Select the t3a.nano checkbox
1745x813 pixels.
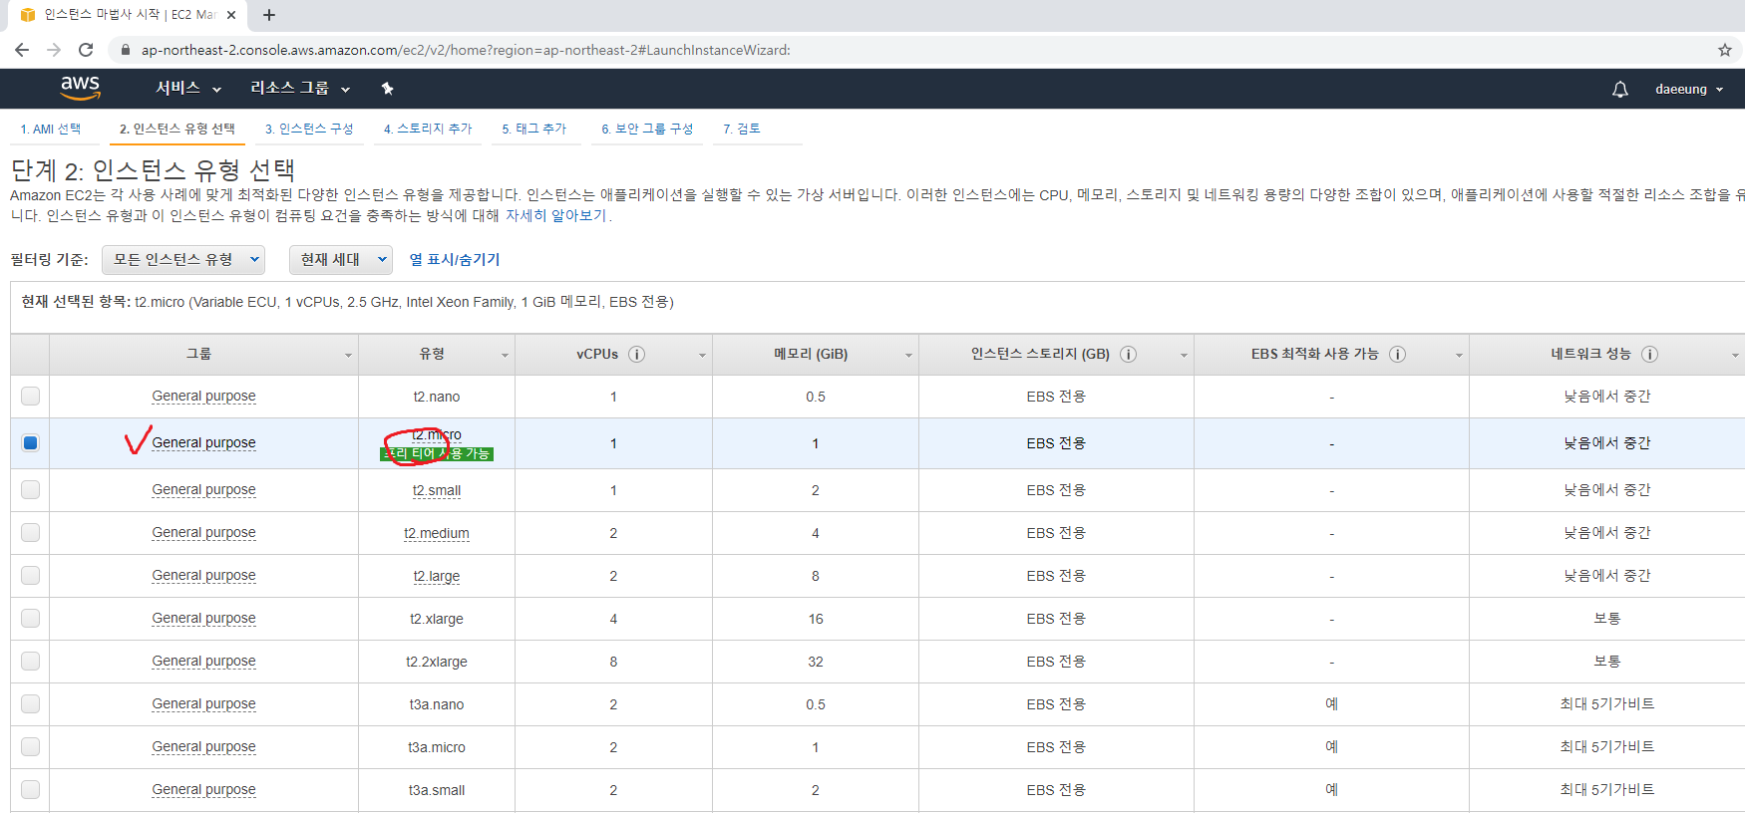click(30, 703)
